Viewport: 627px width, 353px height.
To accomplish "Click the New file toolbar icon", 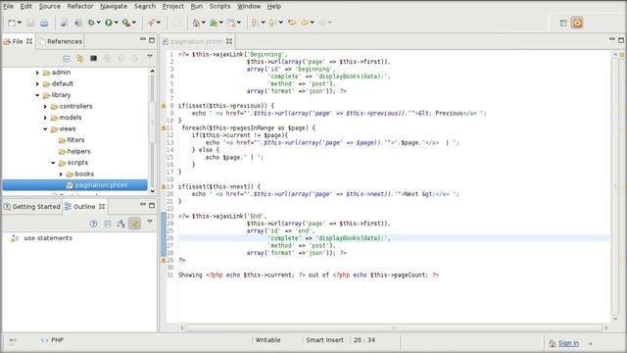I will pyautogui.click(x=12, y=23).
